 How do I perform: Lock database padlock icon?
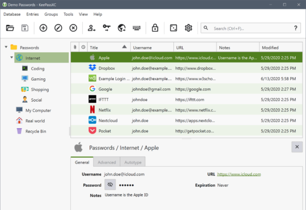point(155,28)
